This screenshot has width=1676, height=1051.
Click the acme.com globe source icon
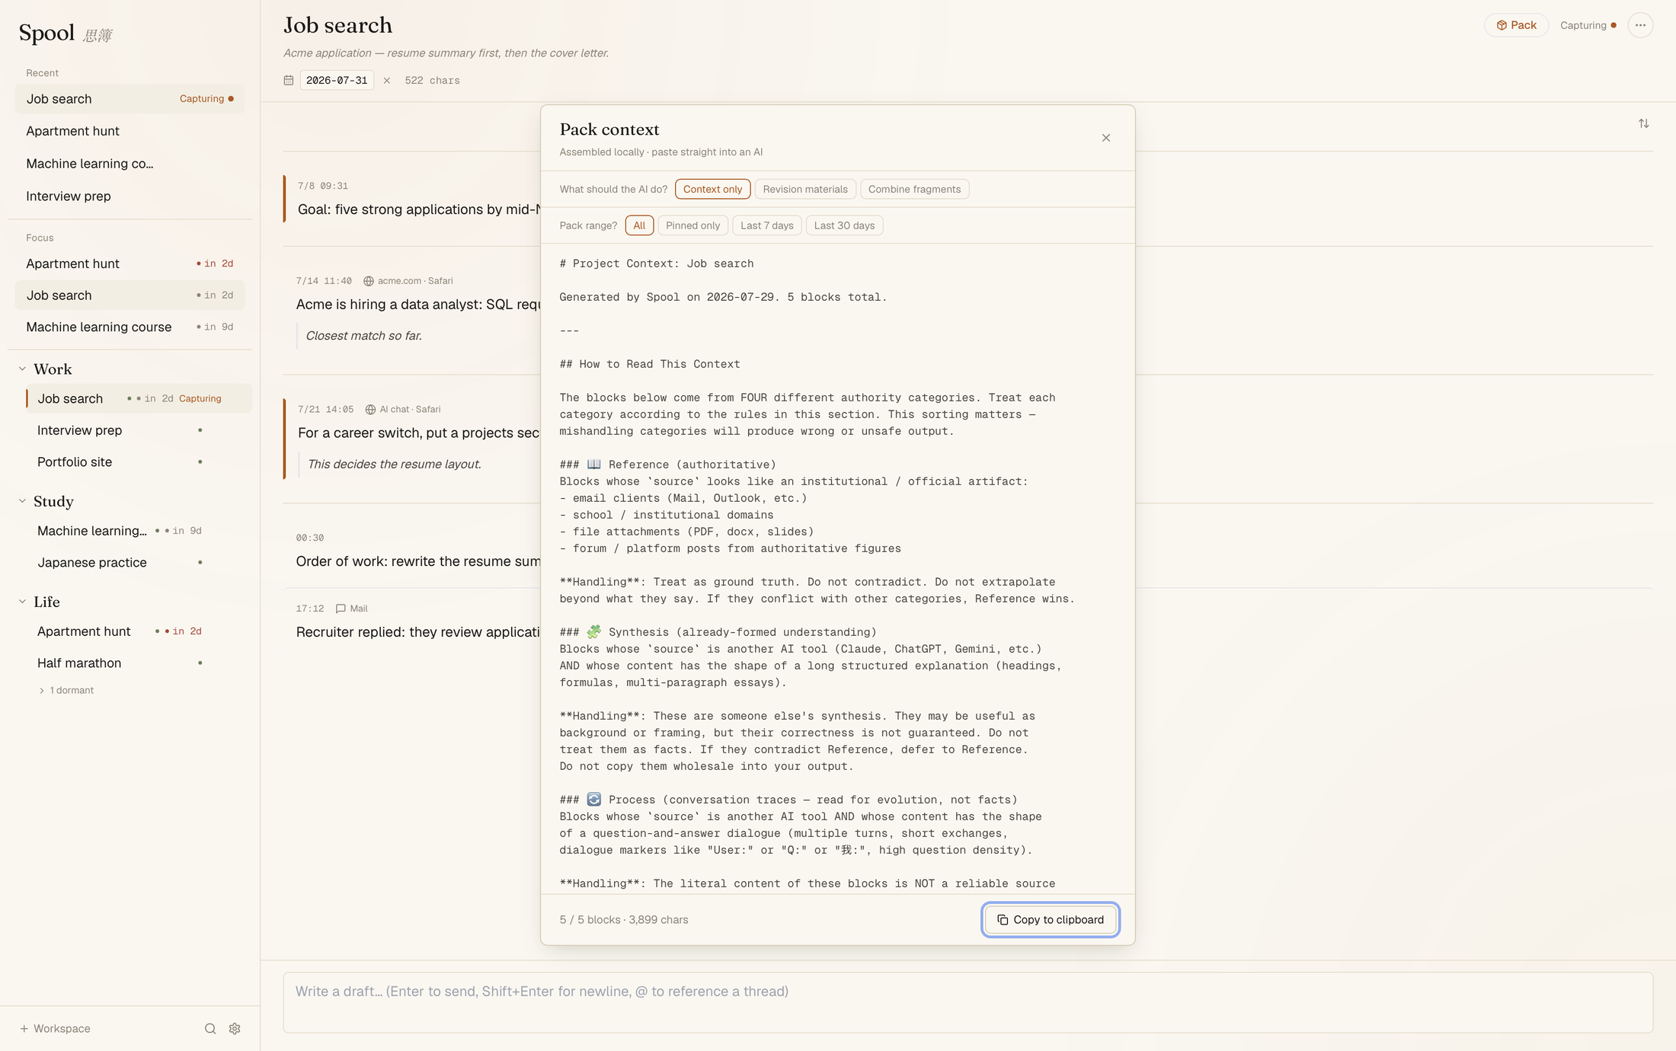coord(369,281)
